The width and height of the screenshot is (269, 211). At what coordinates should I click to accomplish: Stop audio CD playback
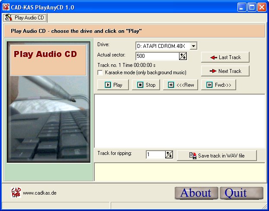coord(146,85)
